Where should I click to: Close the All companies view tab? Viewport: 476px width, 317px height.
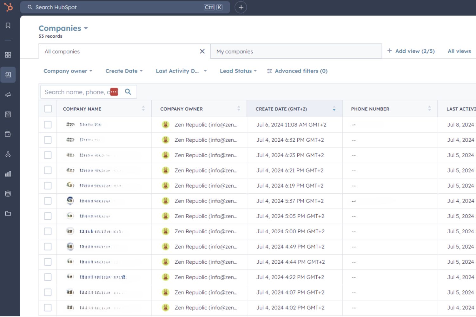coord(202,51)
